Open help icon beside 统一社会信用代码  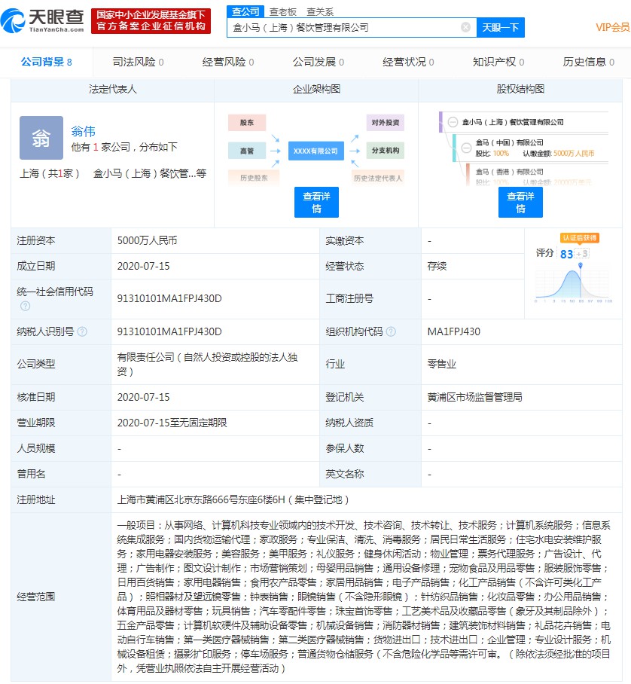(x=26, y=306)
